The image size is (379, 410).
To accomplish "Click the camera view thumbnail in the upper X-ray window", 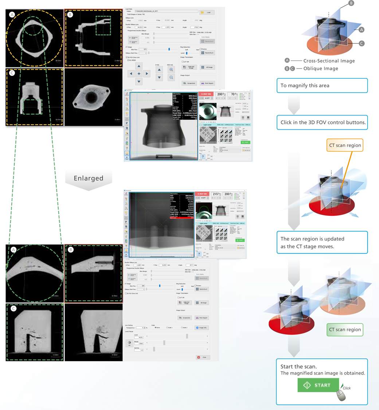I will click(x=208, y=111).
